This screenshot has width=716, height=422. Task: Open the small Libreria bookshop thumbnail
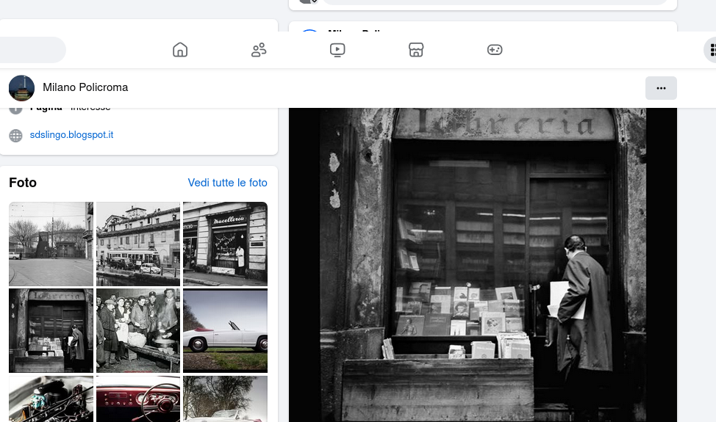[x=51, y=330]
